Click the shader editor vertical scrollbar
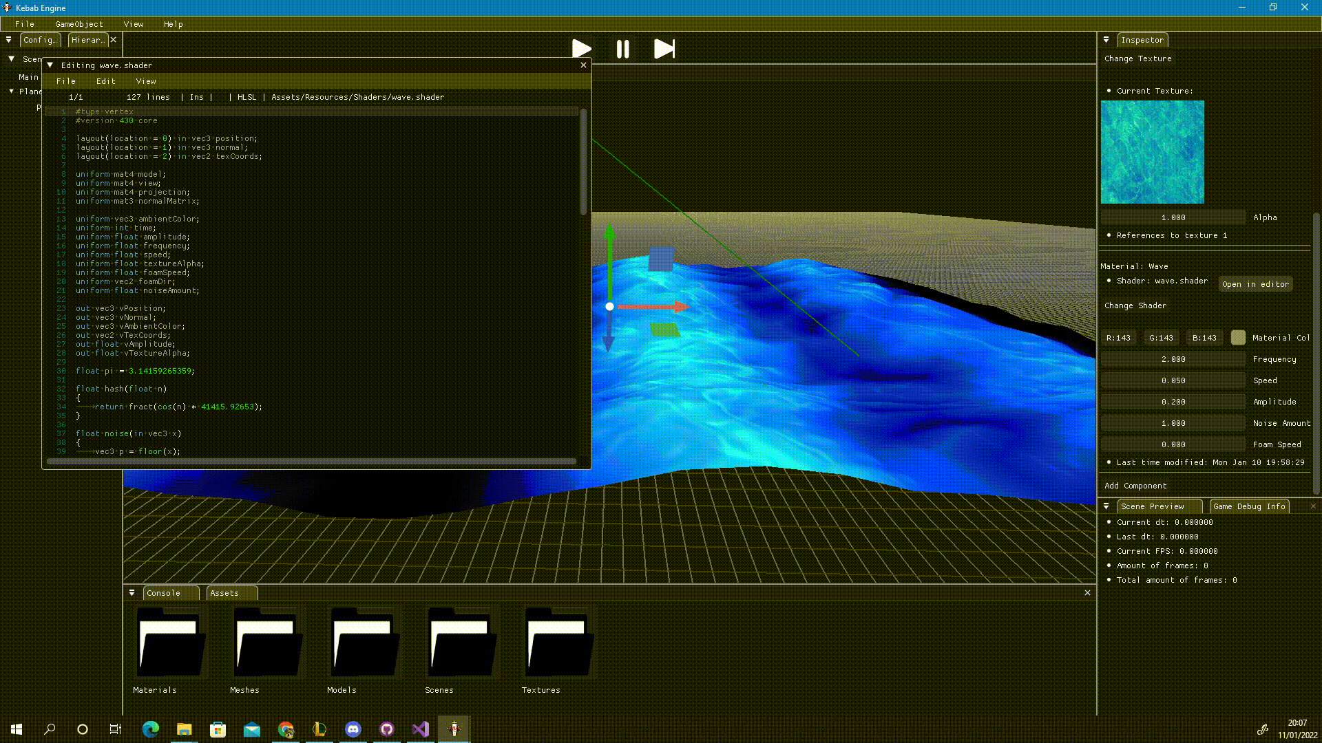The height and width of the screenshot is (743, 1322). click(x=584, y=162)
